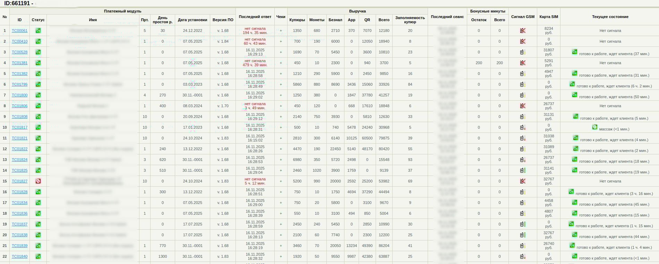The width and height of the screenshot is (659, 264).
Task: Expand receipts plus sign in the TC01839 row
Action: click(x=281, y=246)
